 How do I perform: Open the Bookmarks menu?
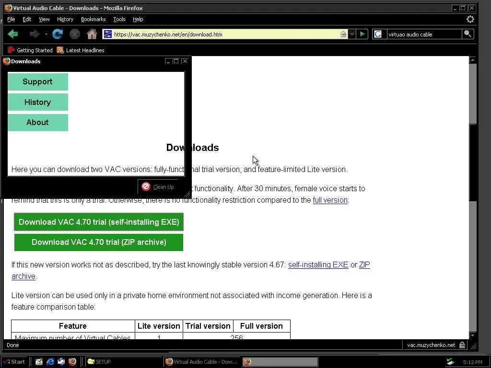coord(94,19)
